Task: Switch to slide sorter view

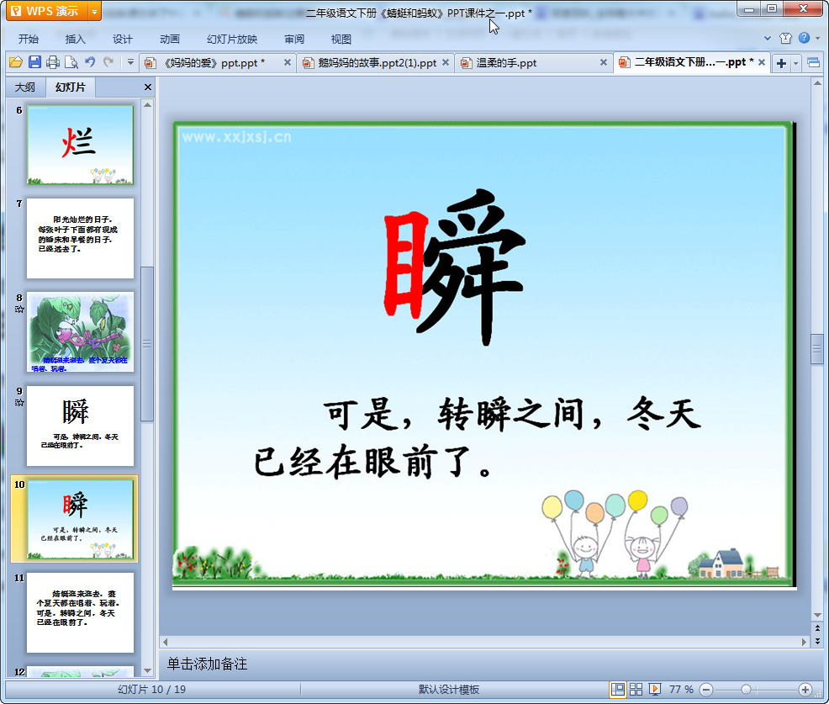Action: click(x=636, y=689)
